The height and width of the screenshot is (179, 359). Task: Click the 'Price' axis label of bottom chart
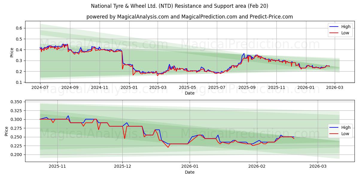(x=7, y=131)
